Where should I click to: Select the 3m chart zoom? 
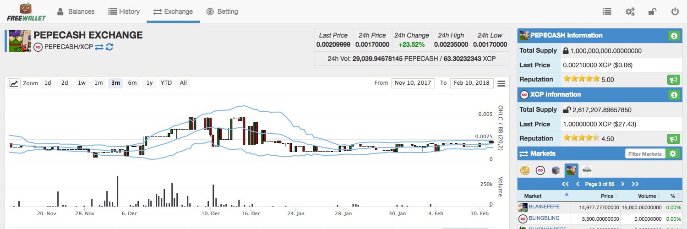[115, 83]
